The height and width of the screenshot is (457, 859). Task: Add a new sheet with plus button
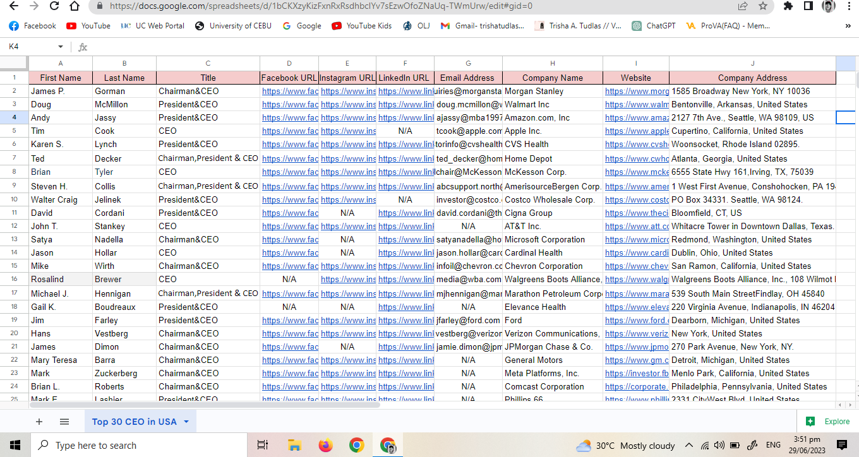point(39,422)
